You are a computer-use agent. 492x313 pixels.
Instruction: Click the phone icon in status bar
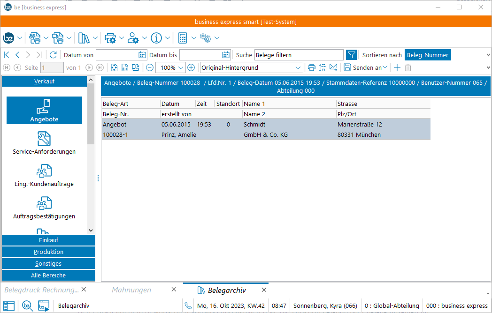(x=188, y=306)
